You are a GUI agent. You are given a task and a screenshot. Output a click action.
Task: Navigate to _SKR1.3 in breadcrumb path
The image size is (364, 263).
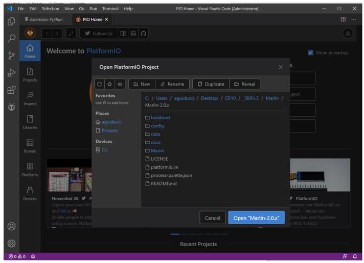pyautogui.click(x=251, y=98)
